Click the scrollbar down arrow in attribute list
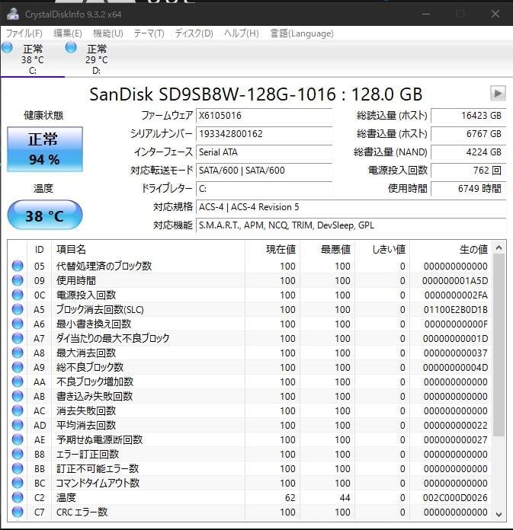Screen dimensions: 513x530 coord(499,515)
